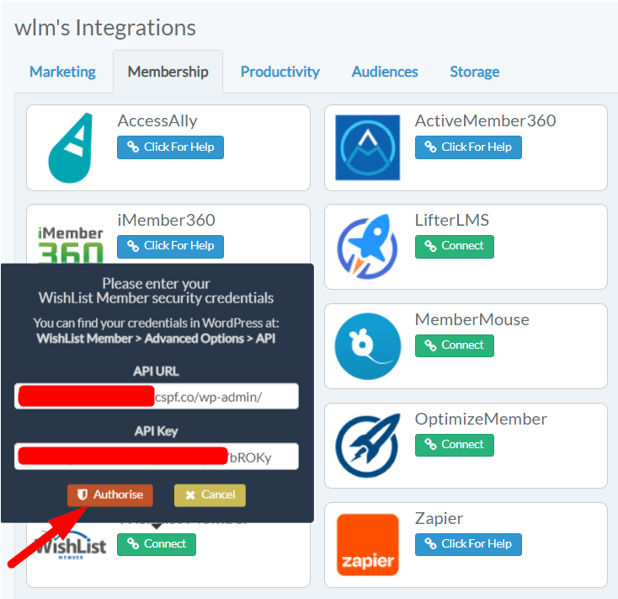
Task: Click the OptimizeMember rocket logo
Action: (367, 446)
